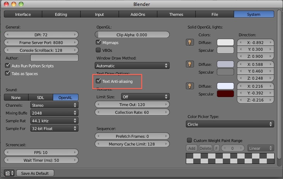283x179 pixels.
Task: Increase Time Out value with right arrow
Action: (166, 104)
